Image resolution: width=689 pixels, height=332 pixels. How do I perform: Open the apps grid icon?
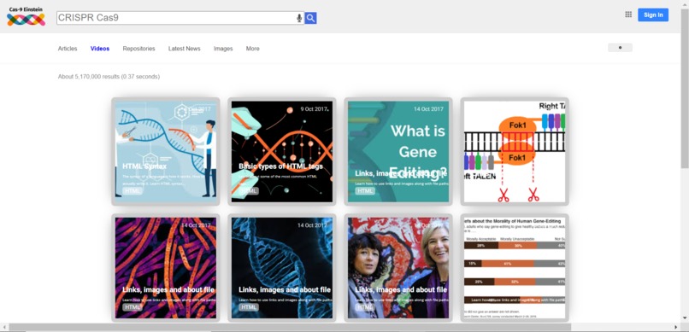pyautogui.click(x=628, y=15)
